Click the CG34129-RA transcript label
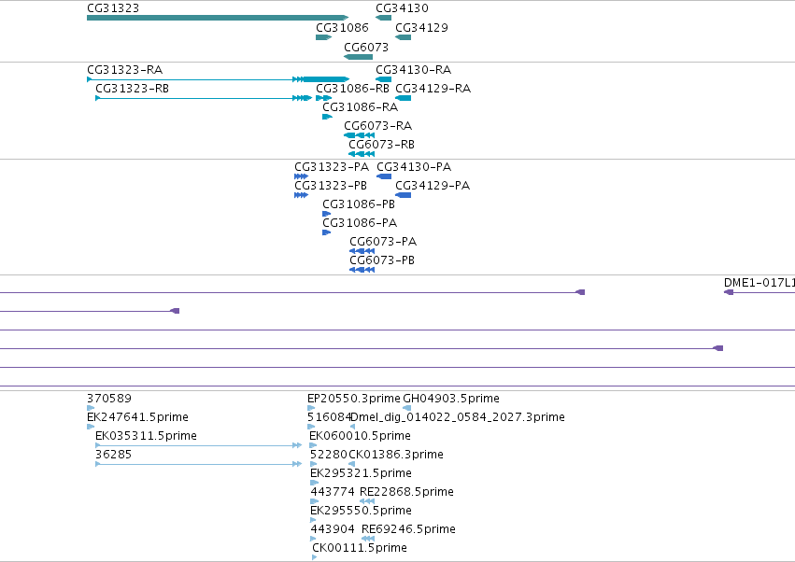 (x=433, y=88)
